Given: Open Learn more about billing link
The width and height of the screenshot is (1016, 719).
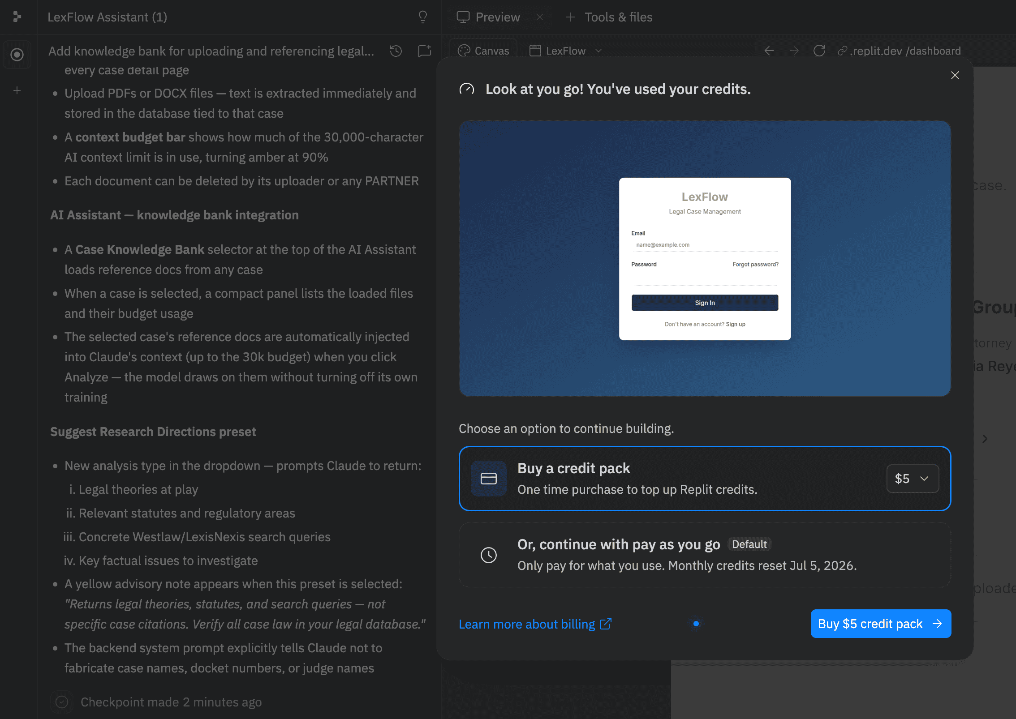Looking at the screenshot, I should (535, 624).
